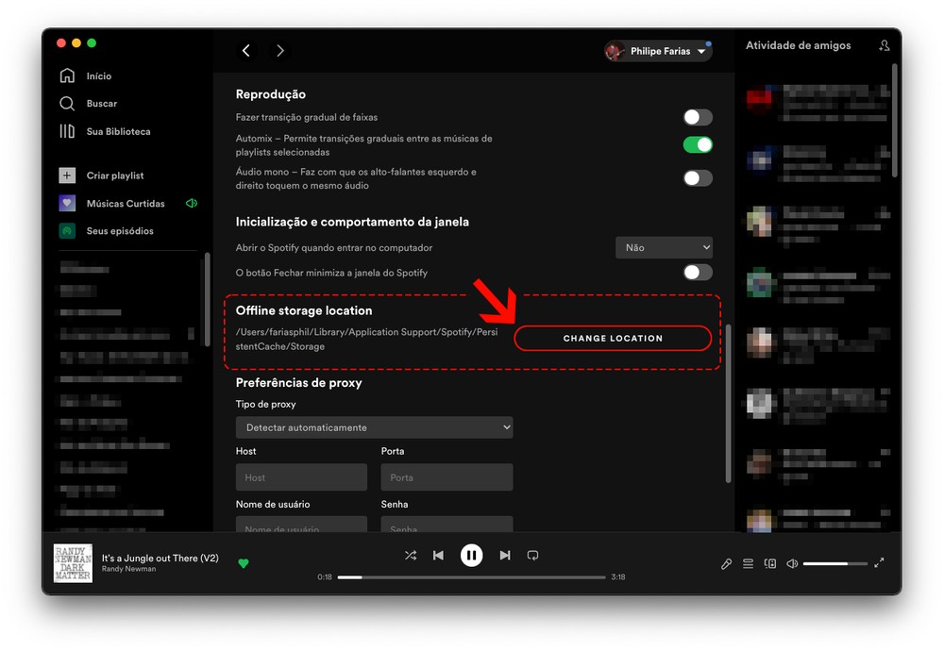Open Sua Biblioteca in sidebar
This screenshot has width=944, height=651.
tap(117, 131)
